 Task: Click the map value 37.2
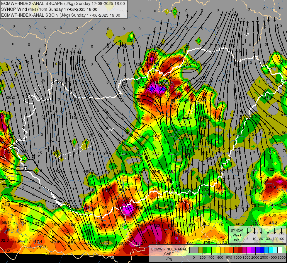(223, 242)
